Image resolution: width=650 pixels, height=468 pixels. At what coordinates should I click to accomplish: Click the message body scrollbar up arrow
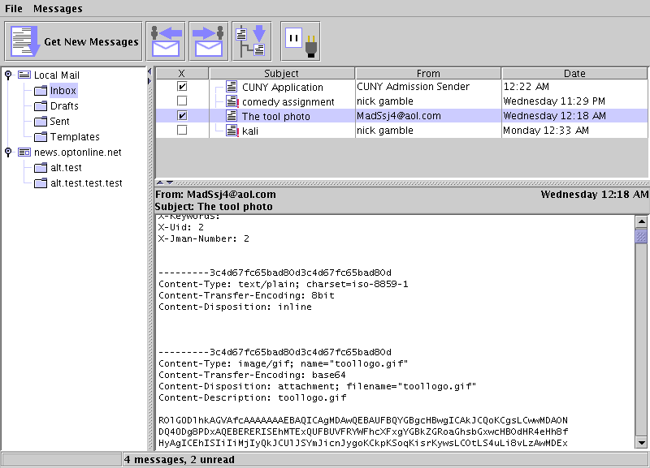pyautogui.click(x=641, y=221)
